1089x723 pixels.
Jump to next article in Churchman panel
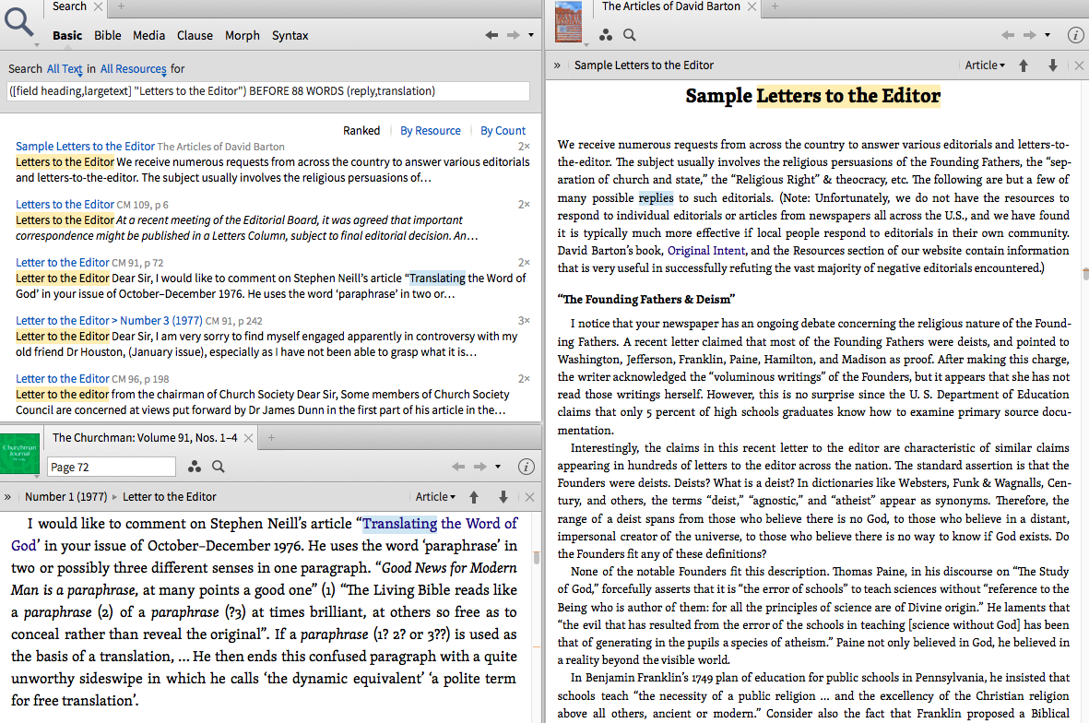[503, 496]
